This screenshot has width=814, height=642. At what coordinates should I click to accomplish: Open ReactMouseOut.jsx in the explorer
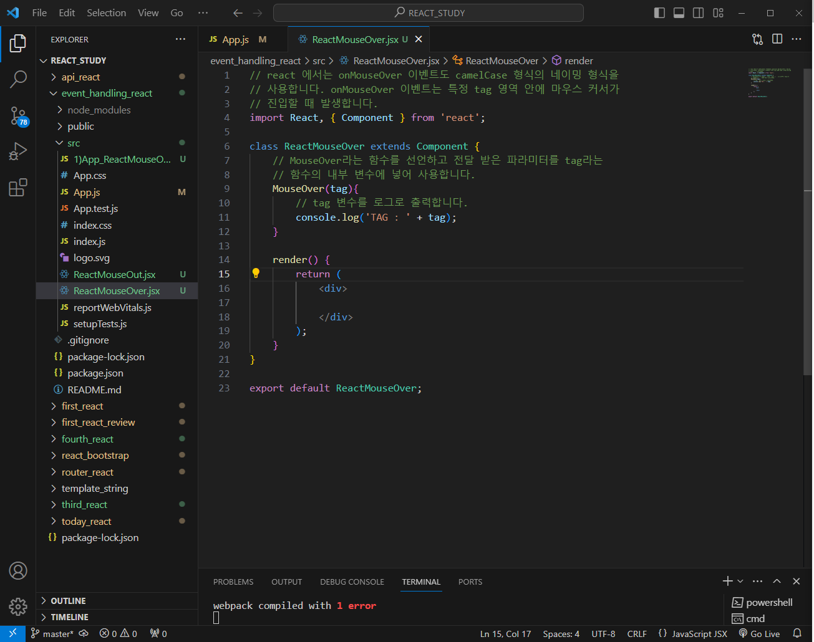click(x=117, y=274)
